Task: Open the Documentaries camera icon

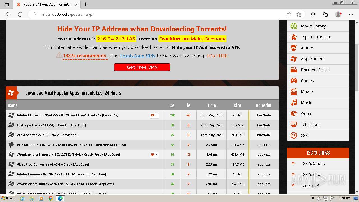Action: coord(294,70)
